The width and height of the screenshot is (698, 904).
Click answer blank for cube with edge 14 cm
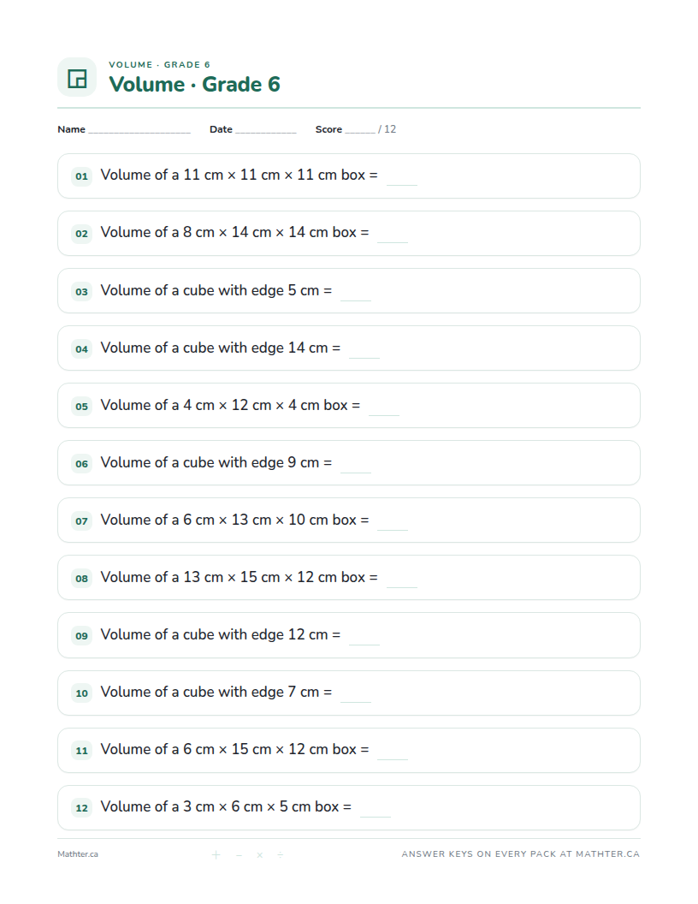364,356
